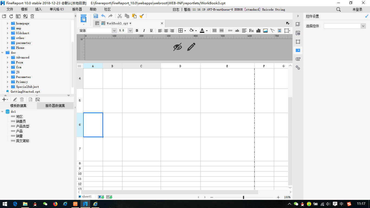Refresh the template file tree
Image resolution: width=370 pixels, height=208 pixels.
coord(11,16)
